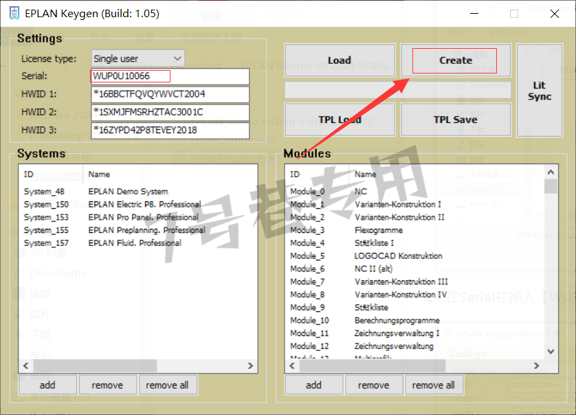Screen dimensions: 576x415
Task: Click the Modules remove button
Action: tap(374, 385)
